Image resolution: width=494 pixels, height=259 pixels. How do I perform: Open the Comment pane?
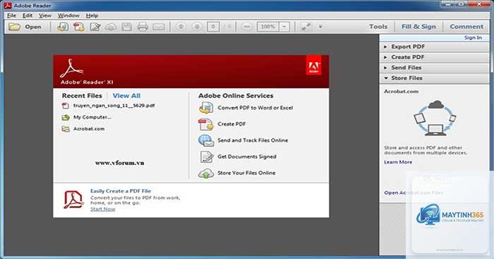pyautogui.click(x=466, y=27)
